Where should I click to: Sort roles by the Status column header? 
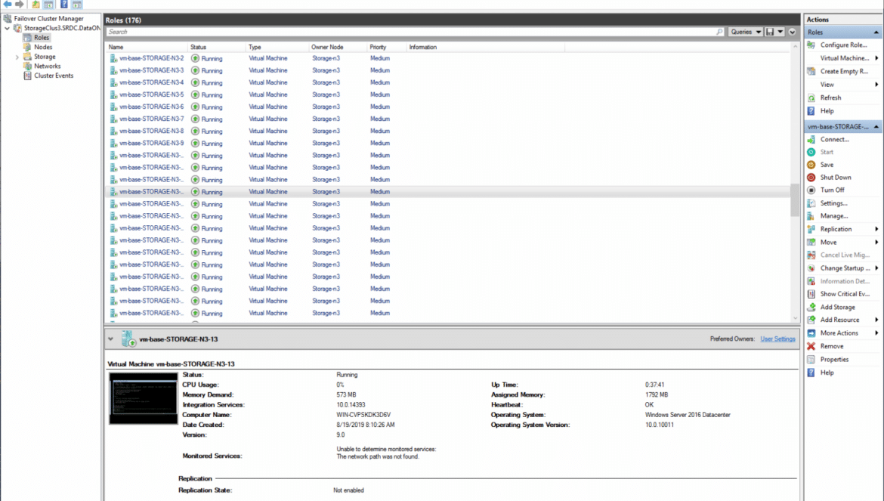click(217, 48)
